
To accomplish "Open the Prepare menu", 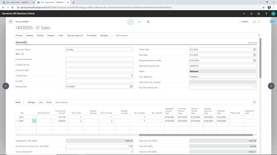I will click(x=51, y=35).
